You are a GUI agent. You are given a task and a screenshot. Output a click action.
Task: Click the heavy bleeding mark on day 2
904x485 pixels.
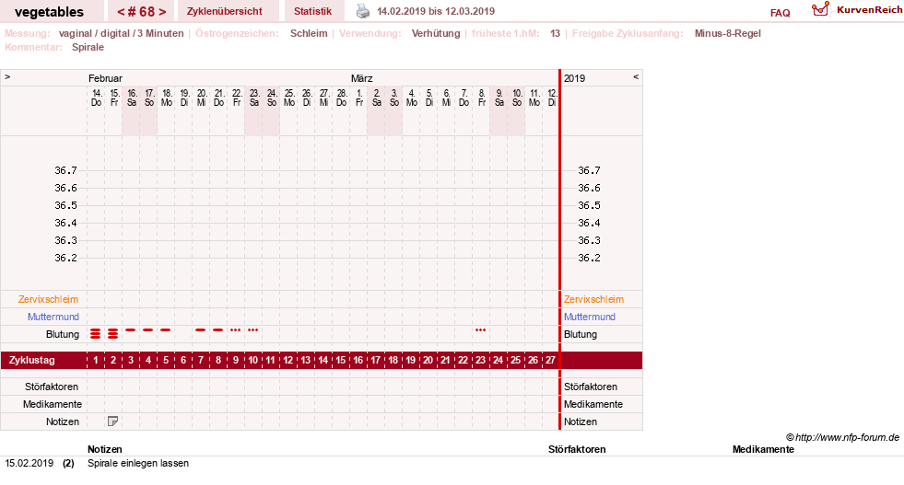click(113, 333)
